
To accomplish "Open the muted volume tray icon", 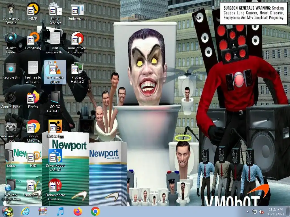I will (x=261, y=212).
